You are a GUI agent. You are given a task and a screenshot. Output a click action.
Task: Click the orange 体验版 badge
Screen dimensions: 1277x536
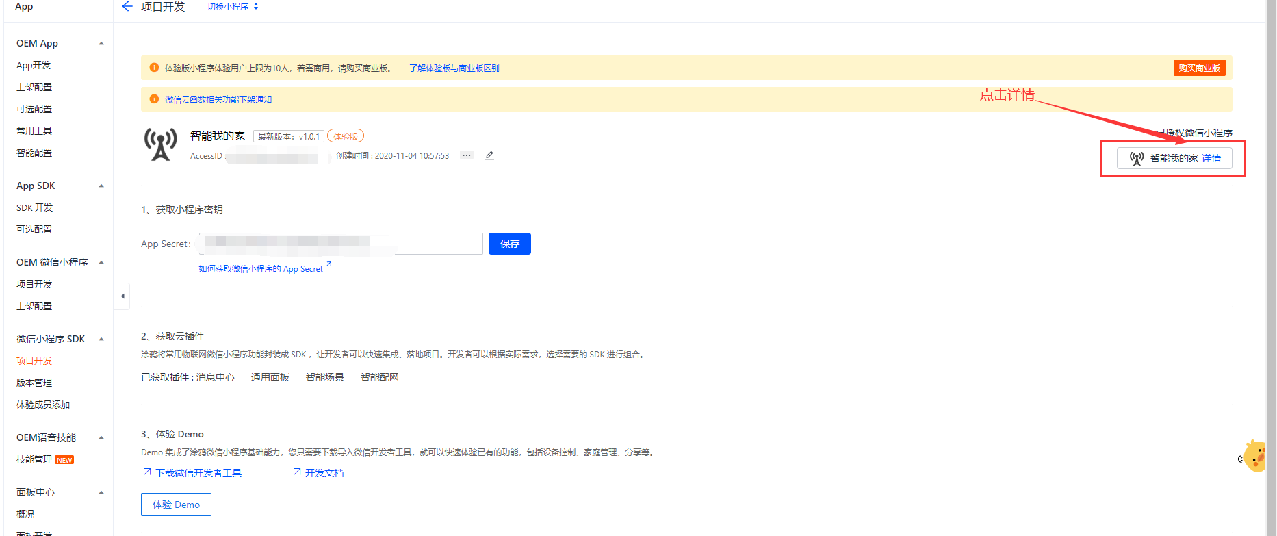(x=346, y=136)
